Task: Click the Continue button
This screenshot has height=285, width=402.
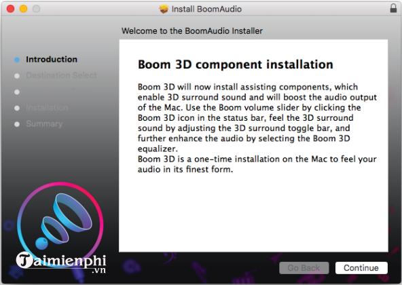Action: coord(361,268)
